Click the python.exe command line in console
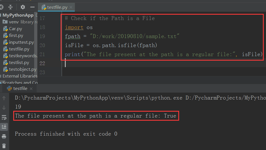This screenshot has width=266, height=150. coord(140,98)
